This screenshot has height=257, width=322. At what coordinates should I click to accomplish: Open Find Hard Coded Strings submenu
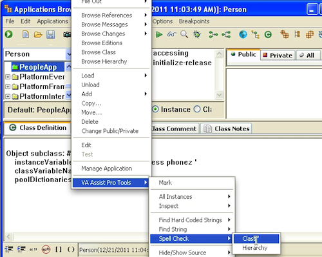coord(192,220)
